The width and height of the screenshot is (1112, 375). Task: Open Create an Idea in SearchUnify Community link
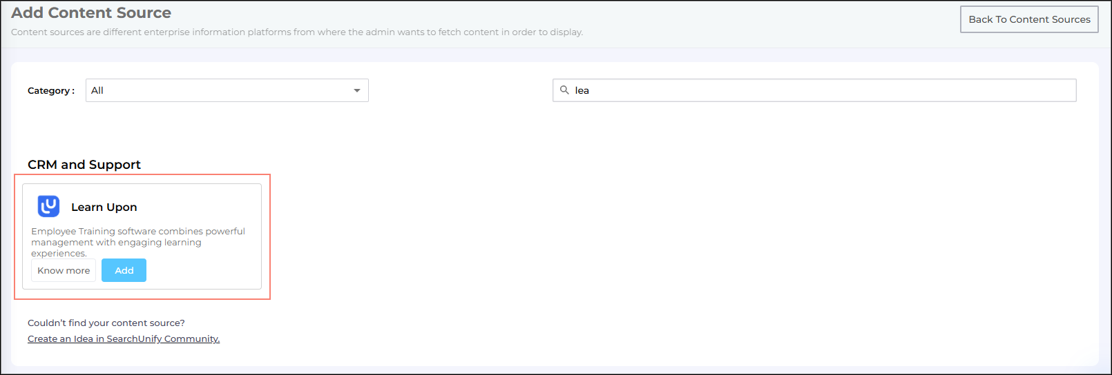[124, 338]
